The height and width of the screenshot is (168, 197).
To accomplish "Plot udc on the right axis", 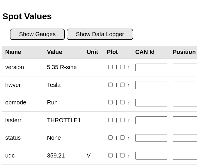I will (x=123, y=155).
